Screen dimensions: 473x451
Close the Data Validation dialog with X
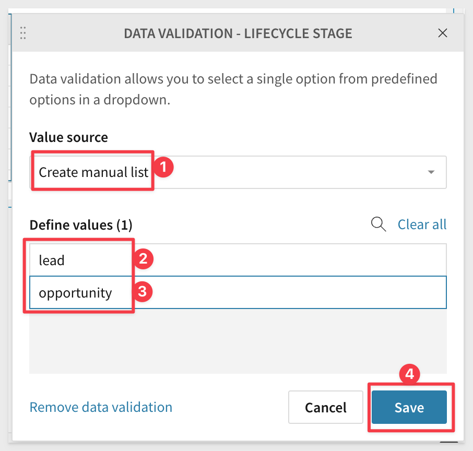443,33
